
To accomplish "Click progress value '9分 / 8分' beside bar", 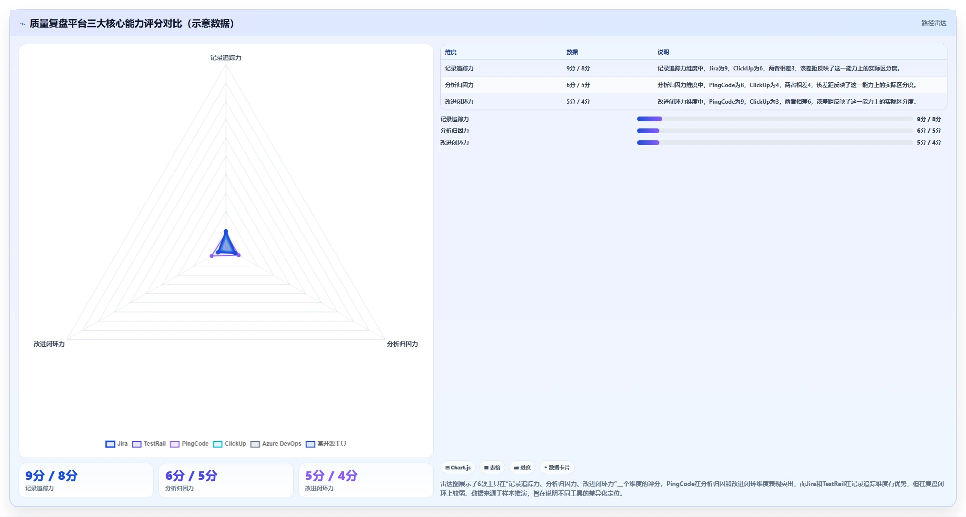I will pos(929,119).
